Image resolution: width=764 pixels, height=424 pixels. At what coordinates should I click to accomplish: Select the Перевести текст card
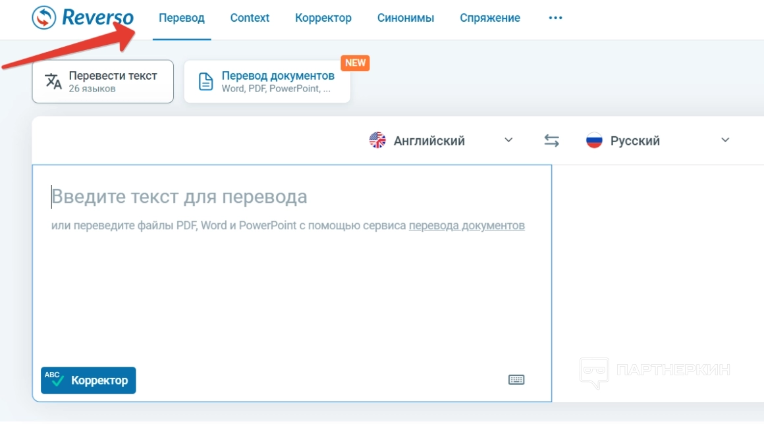click(x=103, y=81)
